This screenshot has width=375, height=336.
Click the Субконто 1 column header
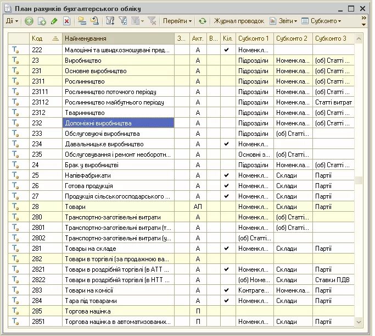[x=254, y=38]
